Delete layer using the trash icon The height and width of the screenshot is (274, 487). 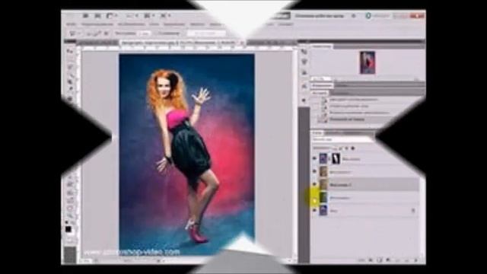(416, 260)
